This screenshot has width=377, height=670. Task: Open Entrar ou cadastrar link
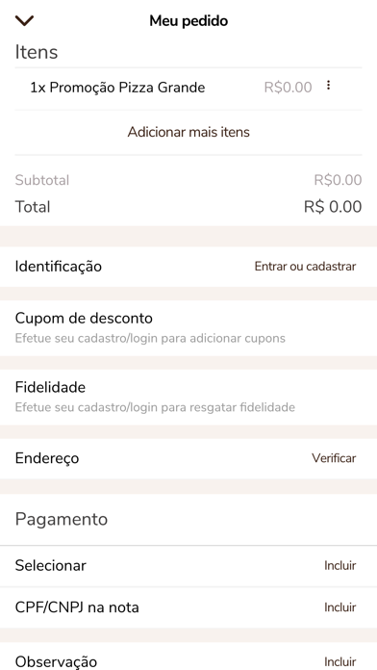click(x=305, y=267)
